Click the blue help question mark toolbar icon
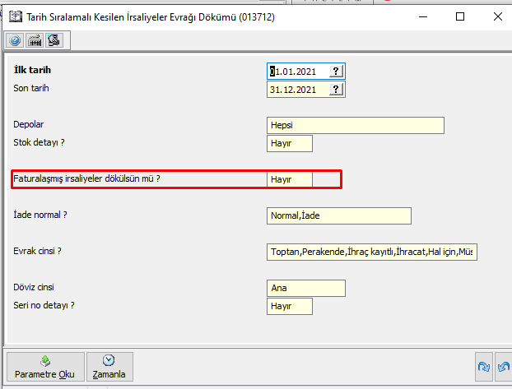The width and height of the screenshot is (512, 389). (16, 39)
